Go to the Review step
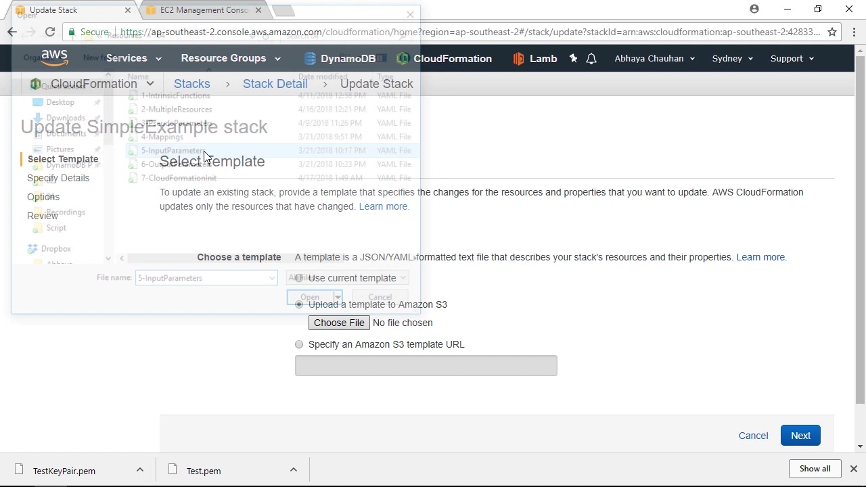866x487 pixels. [42, 216]
